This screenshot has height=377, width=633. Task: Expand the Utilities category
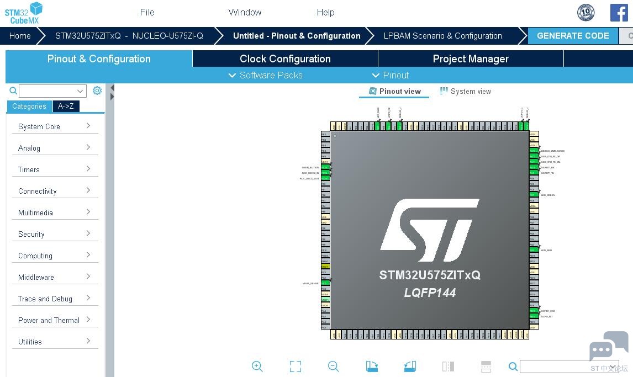(x=55, y=342)
